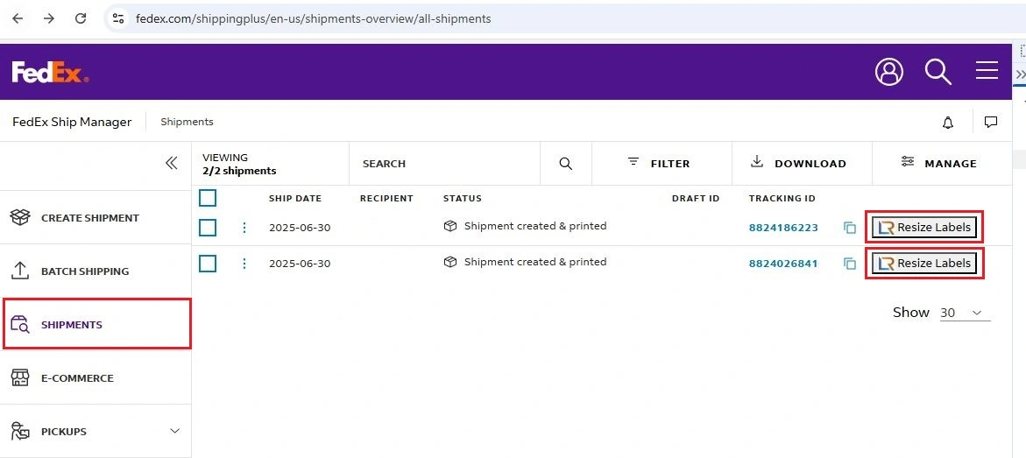This screenshot has width=1026, height=458.
Task: Toggle the select-all shipments checkbox
Action: click(x=208, y=198)
